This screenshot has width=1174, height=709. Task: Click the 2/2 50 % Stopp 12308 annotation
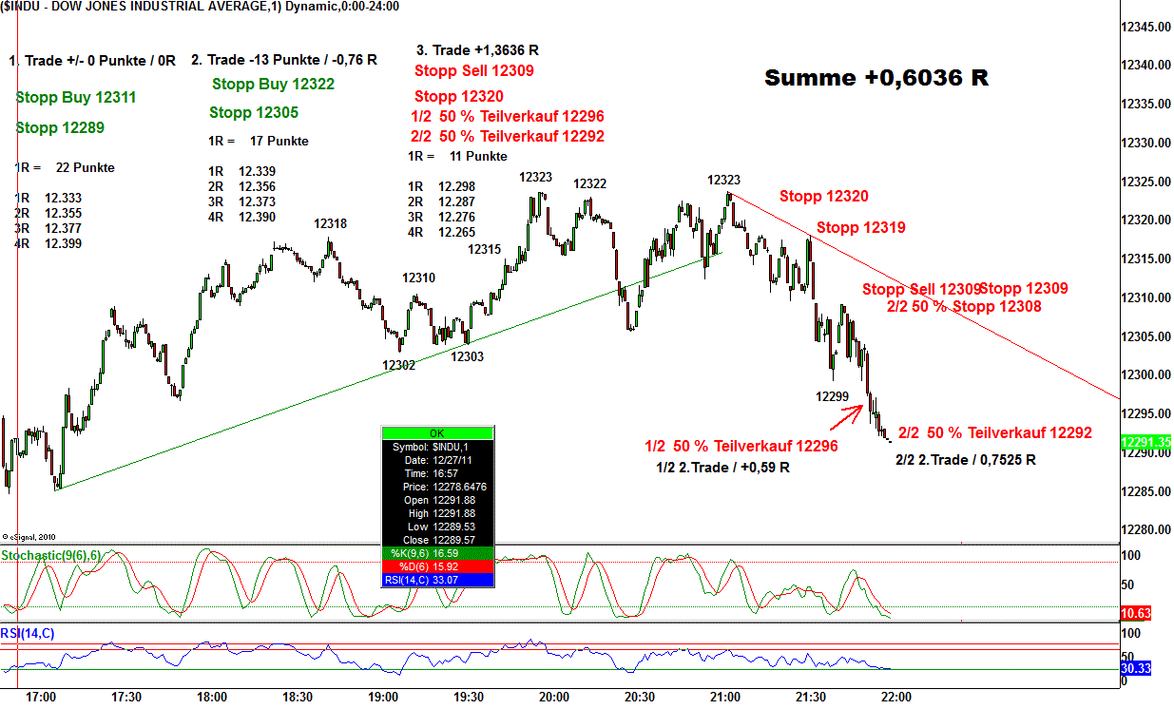click(x=963, y=306)
